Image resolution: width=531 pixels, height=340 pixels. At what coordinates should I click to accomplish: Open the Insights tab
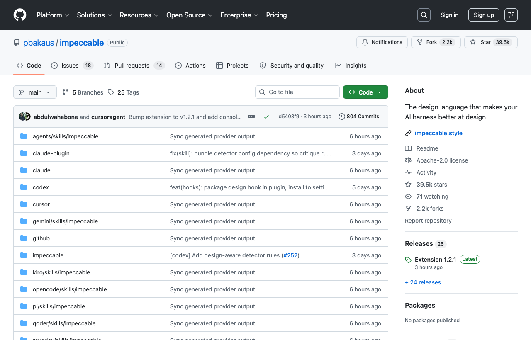351,66
